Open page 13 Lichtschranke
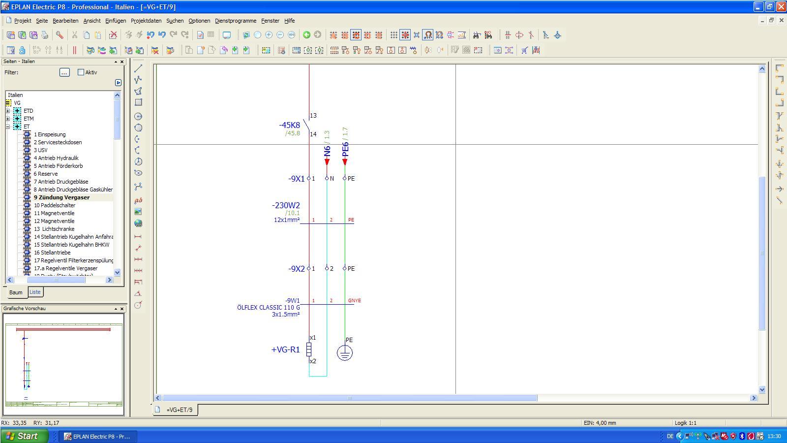This screenshot has width=787, height=443. tap(54, 229)
